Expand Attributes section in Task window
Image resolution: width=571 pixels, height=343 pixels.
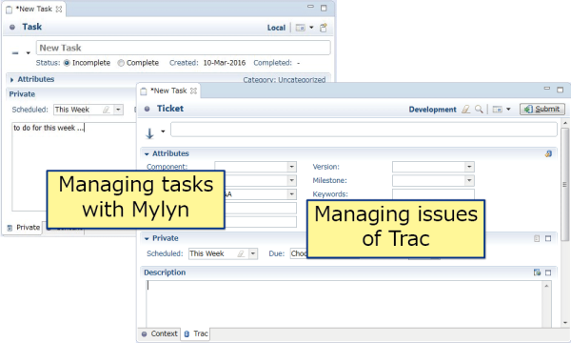[x=11, y=79]
